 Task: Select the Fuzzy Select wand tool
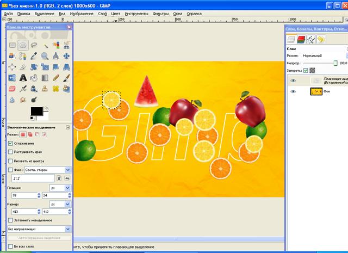click(45, 45)
